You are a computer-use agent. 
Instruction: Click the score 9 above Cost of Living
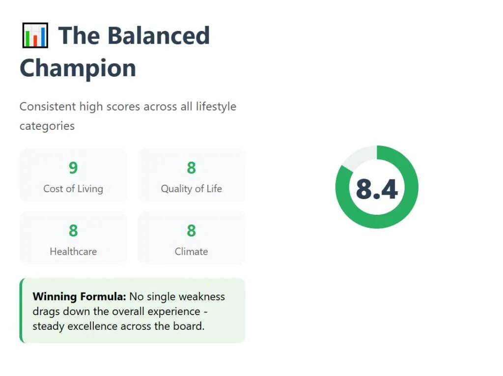pos(73,168)
